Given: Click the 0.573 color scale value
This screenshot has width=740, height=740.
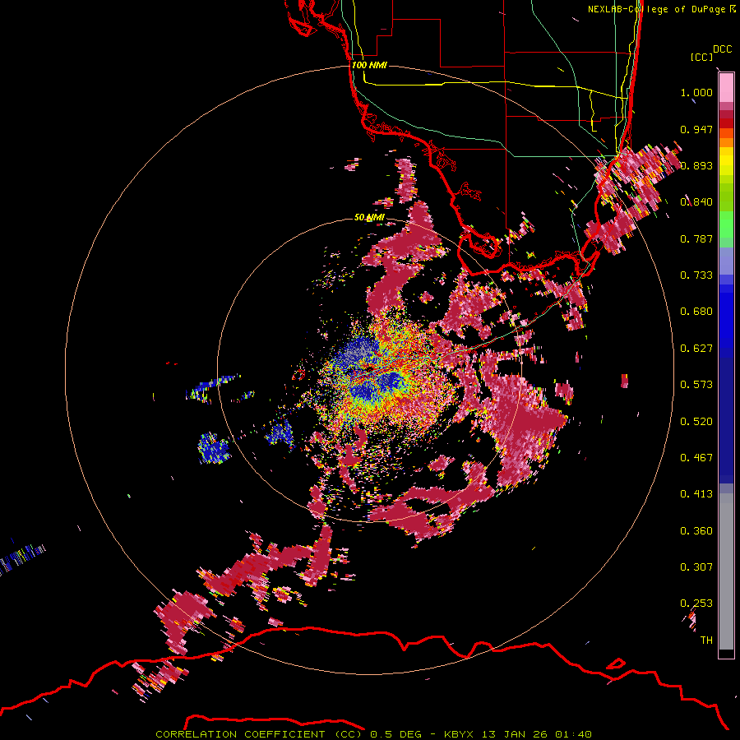Looking at the screenshot, I should (696, 385).
